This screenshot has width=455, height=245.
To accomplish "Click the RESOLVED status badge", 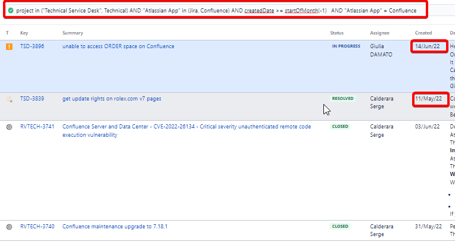I will pos(342,99).
